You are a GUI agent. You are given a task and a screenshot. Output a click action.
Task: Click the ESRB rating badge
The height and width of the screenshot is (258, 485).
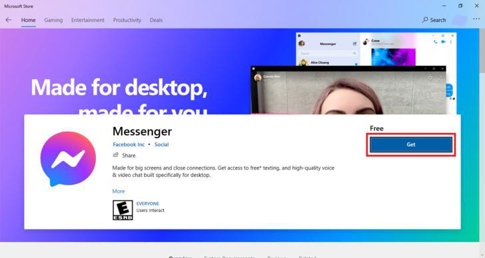[x=123, y=210]
